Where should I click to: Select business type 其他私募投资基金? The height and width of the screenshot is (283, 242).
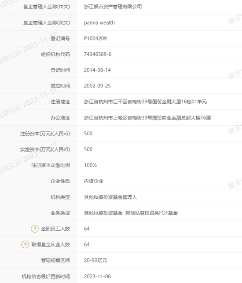103,213
